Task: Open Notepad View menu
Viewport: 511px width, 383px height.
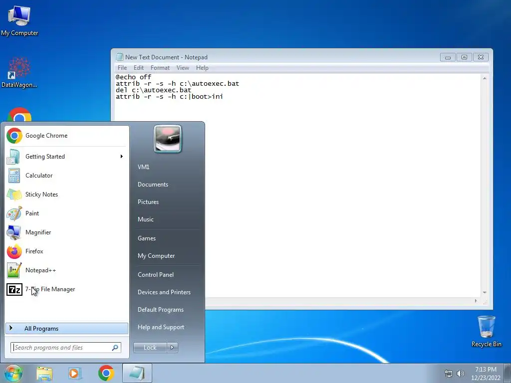Action: (183, 68)
